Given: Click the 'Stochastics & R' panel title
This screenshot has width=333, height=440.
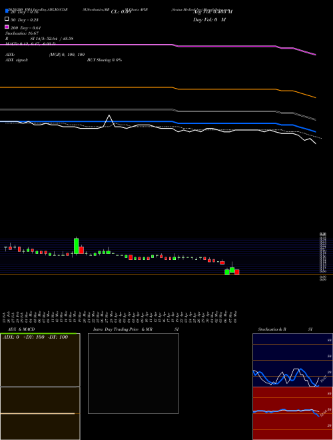Looking at the screenshot, I should click(x=272, y=329).
